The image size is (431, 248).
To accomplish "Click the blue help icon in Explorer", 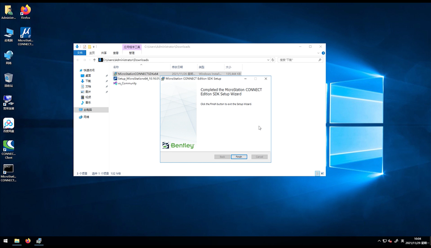I will (x=323, y=53).
